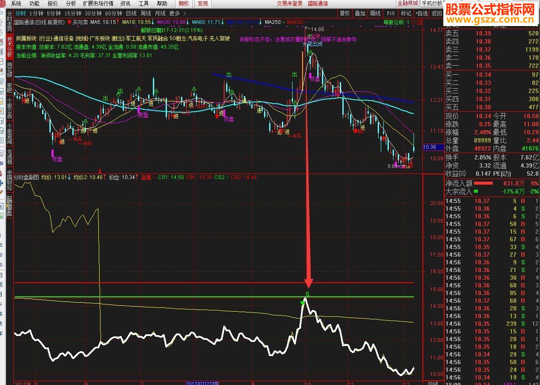Click the 画线 drawing tool button
This screenshot has width=540, height=385.
click(x=375, y=14)
